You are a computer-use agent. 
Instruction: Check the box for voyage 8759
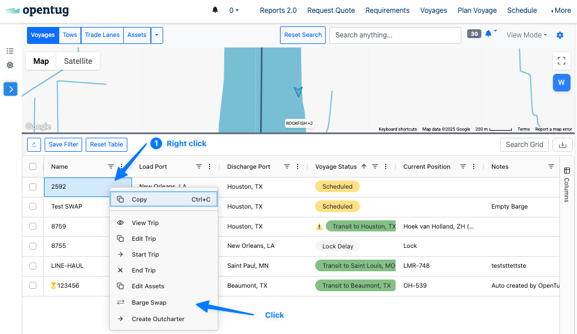33,226
